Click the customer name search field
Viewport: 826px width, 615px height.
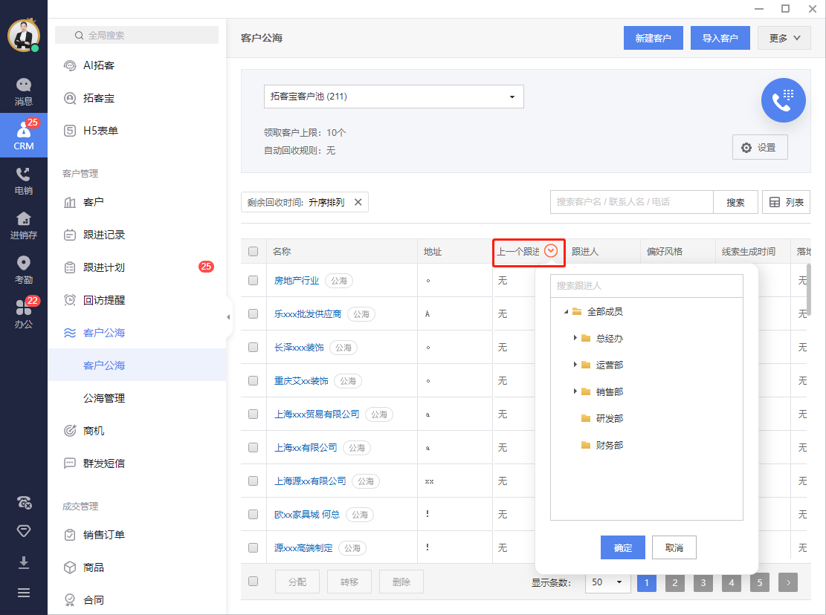[631, 202]
